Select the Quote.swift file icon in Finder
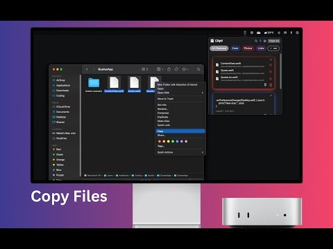The height and width of the screenshot is (249, 333). click(134, 82)
